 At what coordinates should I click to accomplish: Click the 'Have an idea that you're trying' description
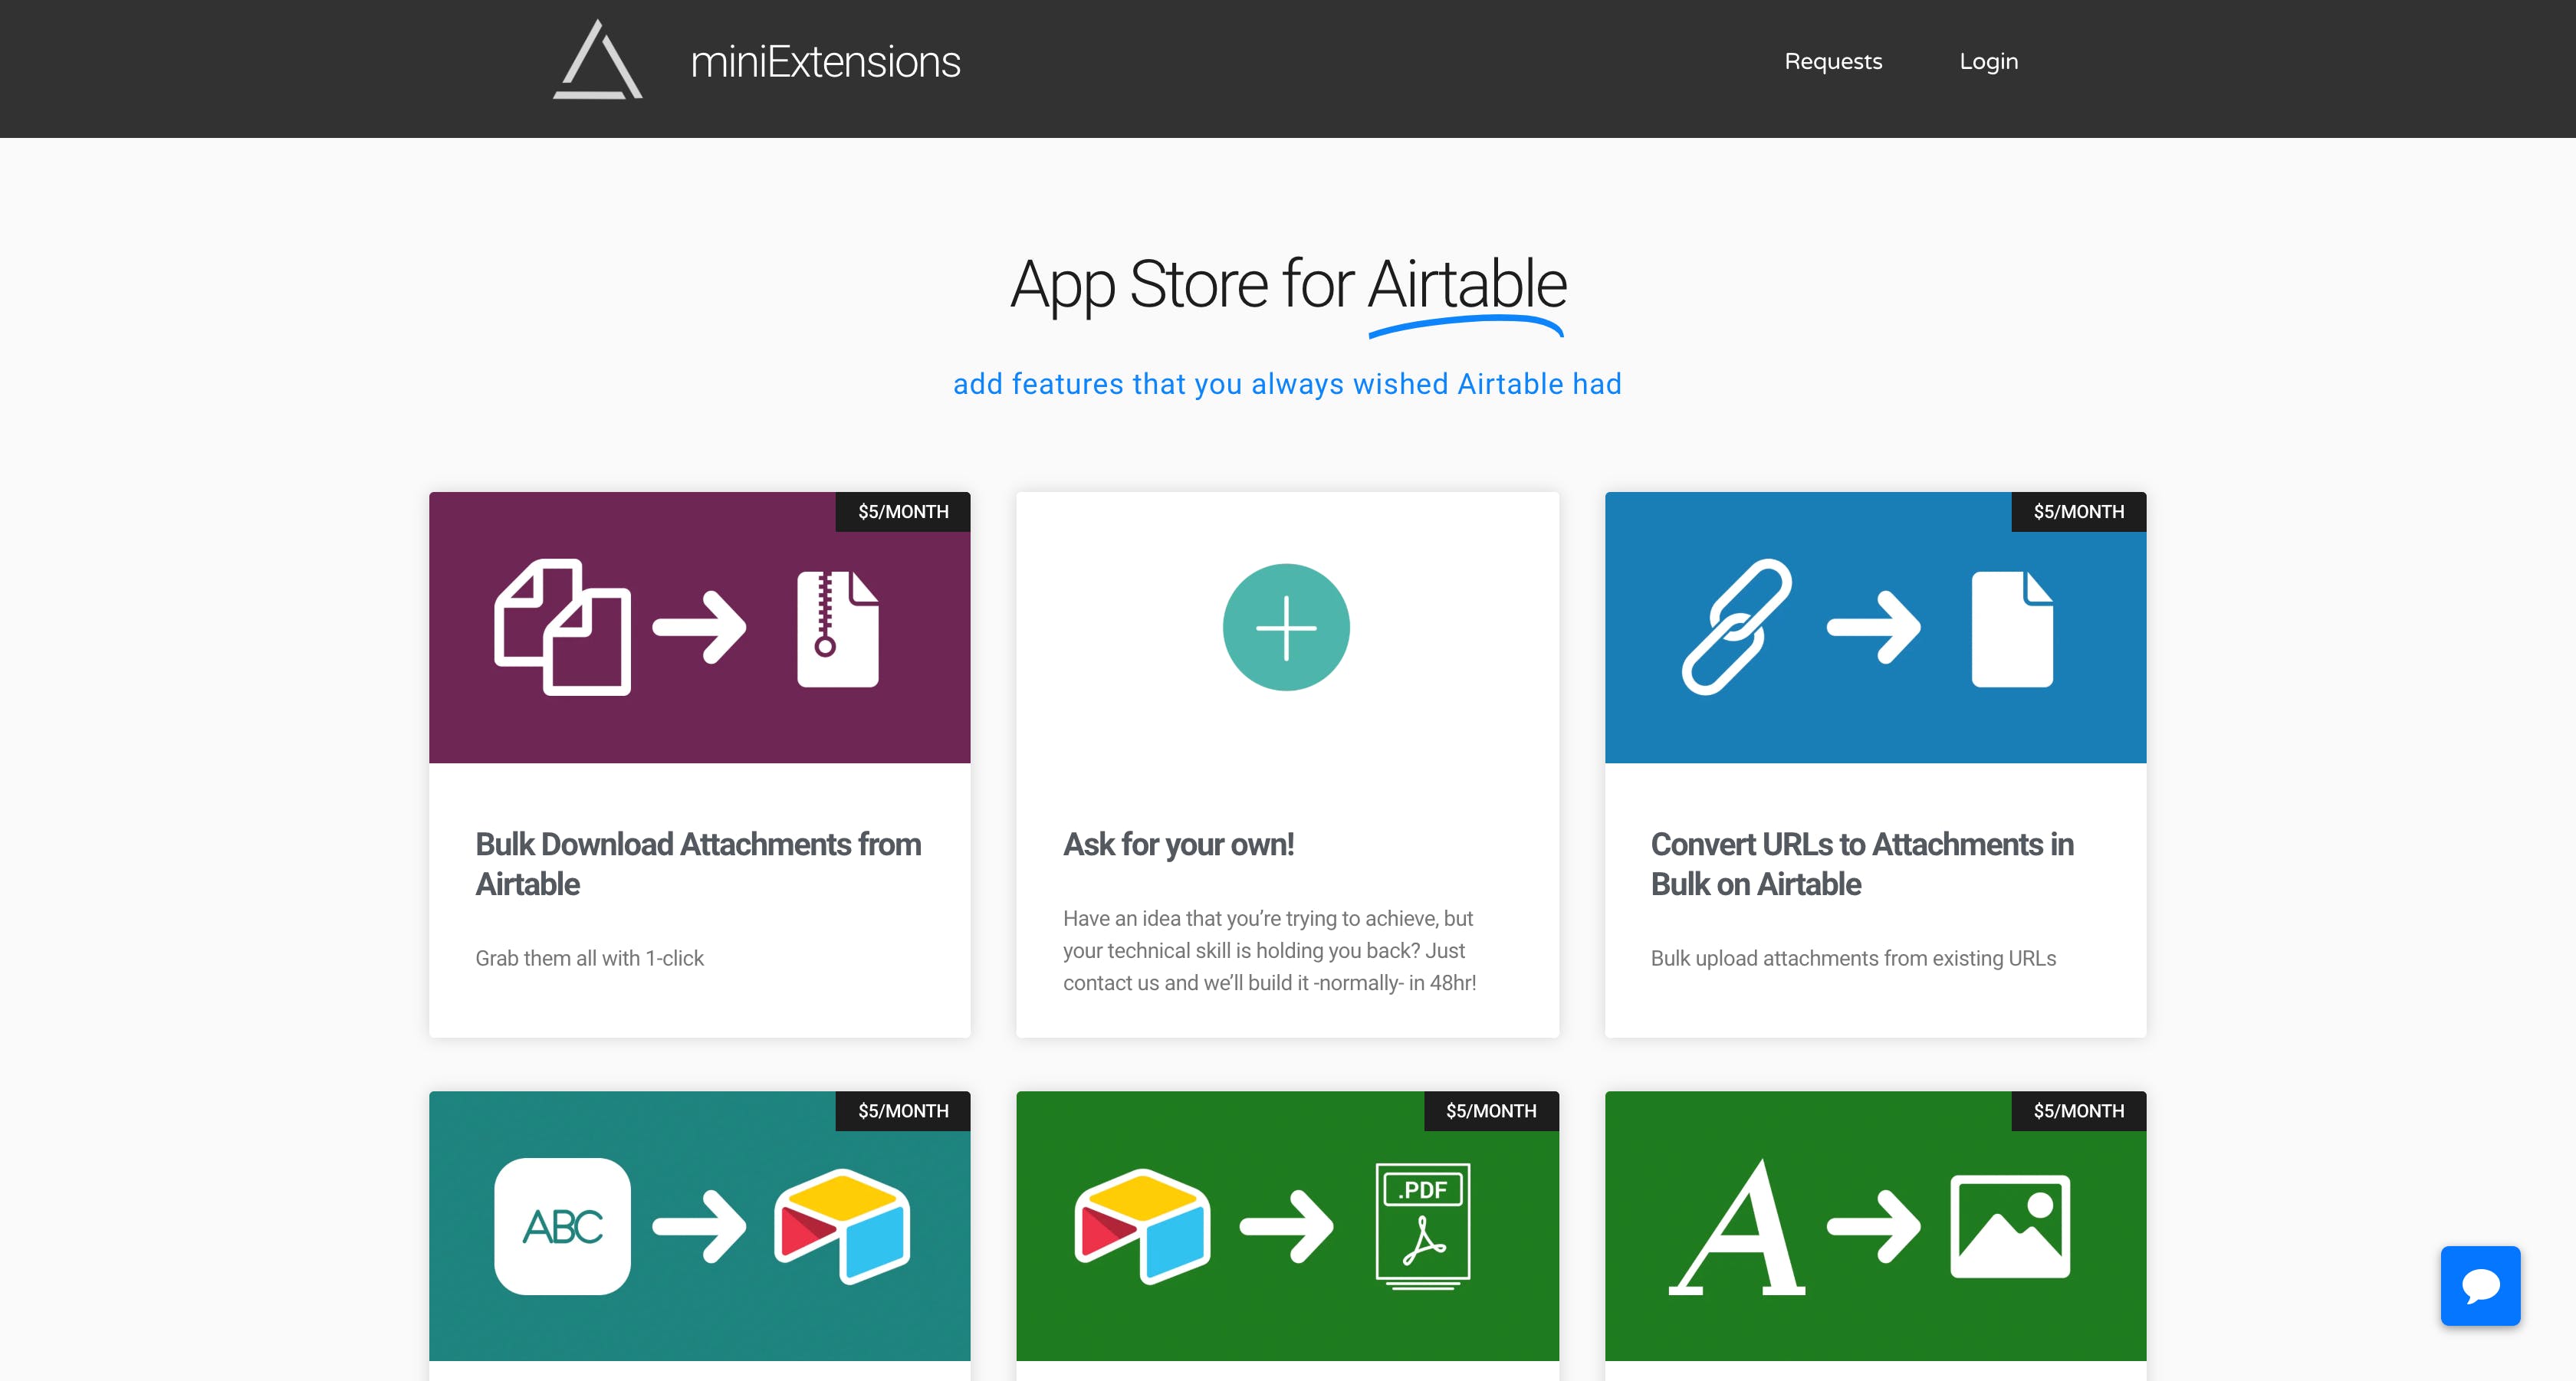point(1269,950)
